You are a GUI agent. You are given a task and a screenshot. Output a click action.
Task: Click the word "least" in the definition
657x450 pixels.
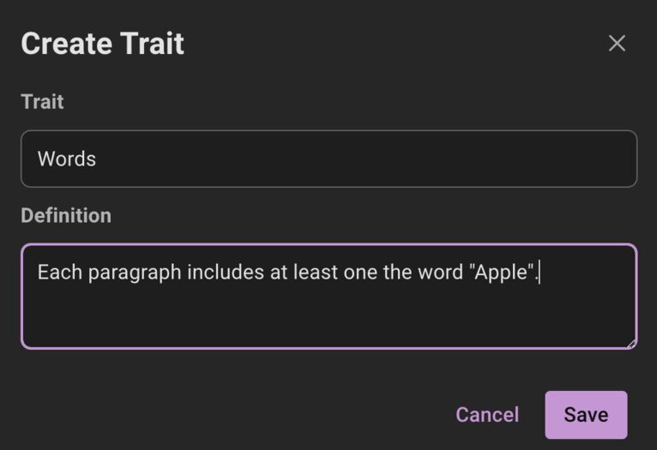pyautogui.click(x=315, y=273)
